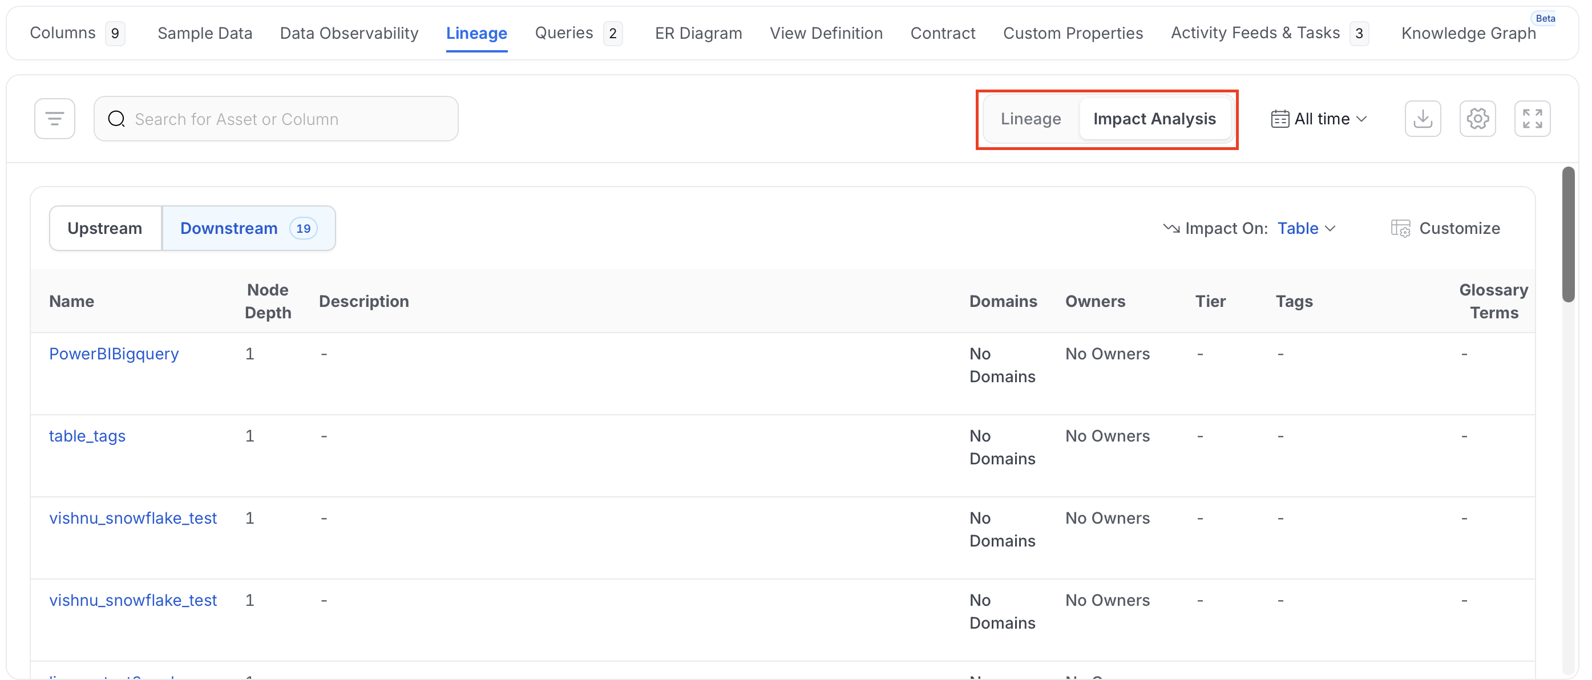Viewport: 1592px width, 680px height.
Task: Click the download lineage icon
Action: click(x=1423, y=119)
